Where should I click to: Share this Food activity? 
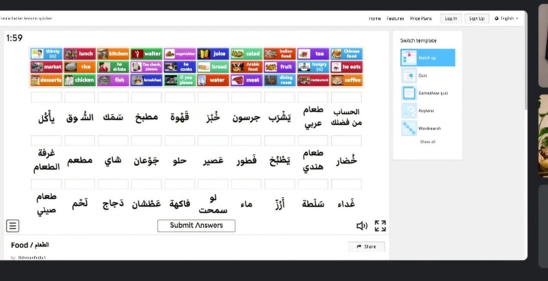[367, 246]
